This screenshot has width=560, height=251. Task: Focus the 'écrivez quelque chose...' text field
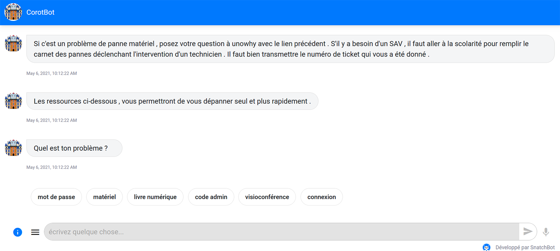coord(281,232)
